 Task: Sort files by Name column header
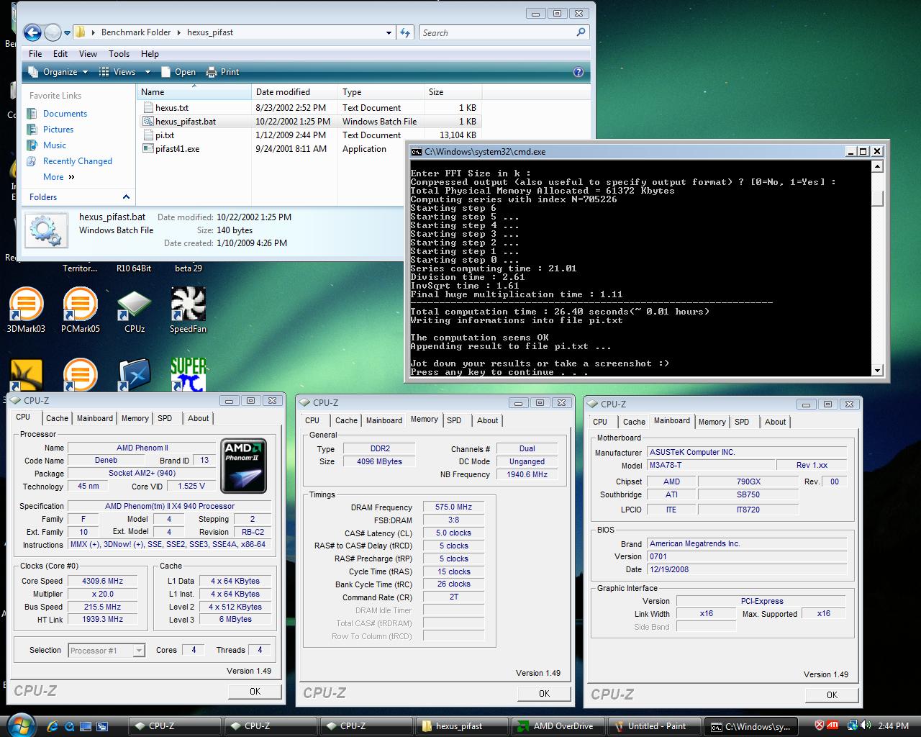194,92
